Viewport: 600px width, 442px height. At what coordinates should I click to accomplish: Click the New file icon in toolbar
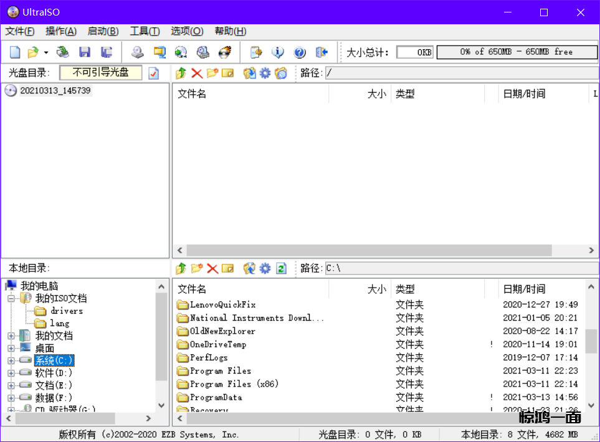click(x=15, y=52)
